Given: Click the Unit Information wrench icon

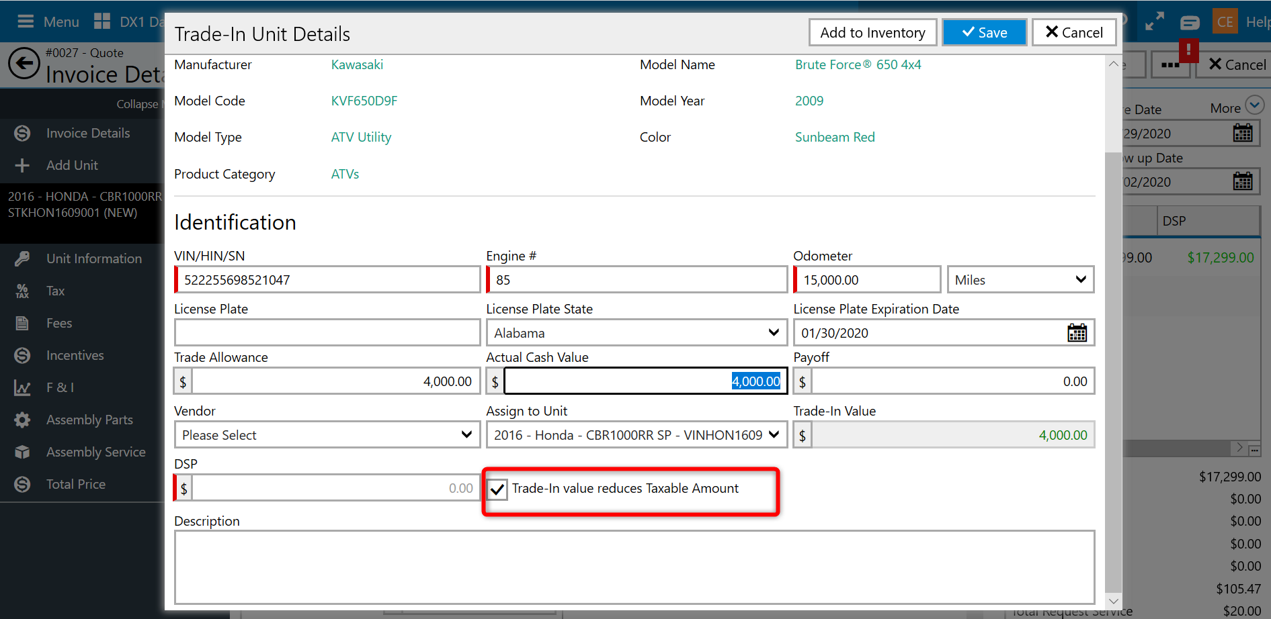Looking at the screenshot, I should pyautogui.click(x=22, y=258).
